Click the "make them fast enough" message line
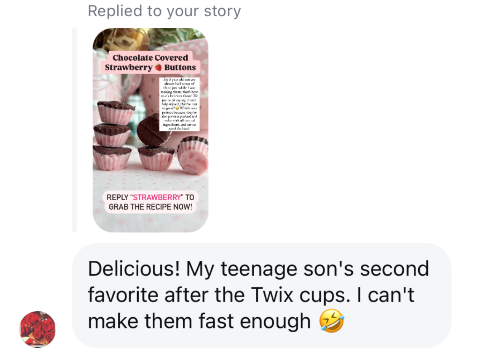Screen dimensions: 483x355 click(x=199, y=321)
